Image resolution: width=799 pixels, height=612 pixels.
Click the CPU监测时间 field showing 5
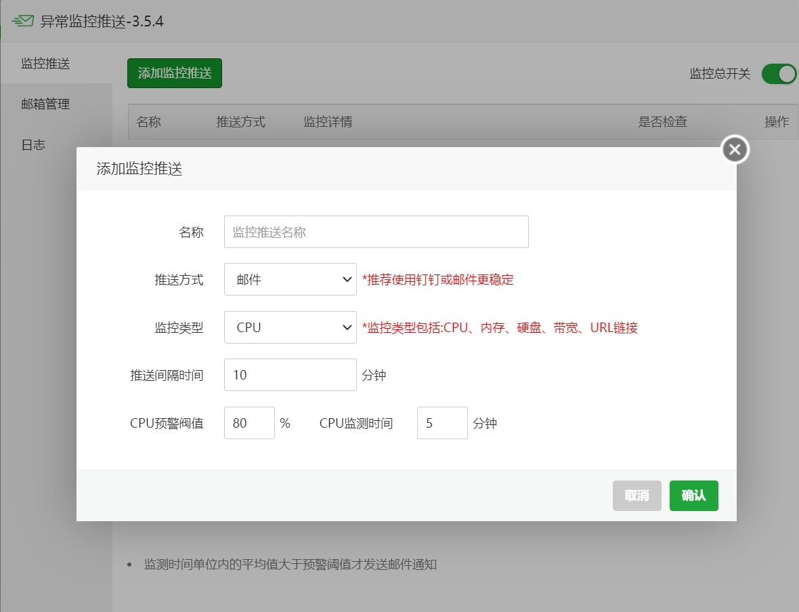[x=442, y=422]
